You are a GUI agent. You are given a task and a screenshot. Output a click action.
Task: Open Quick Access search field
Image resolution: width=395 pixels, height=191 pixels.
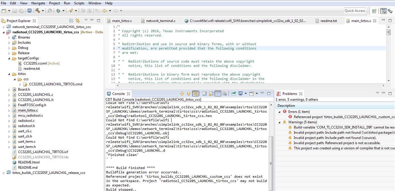click(355, 11)
